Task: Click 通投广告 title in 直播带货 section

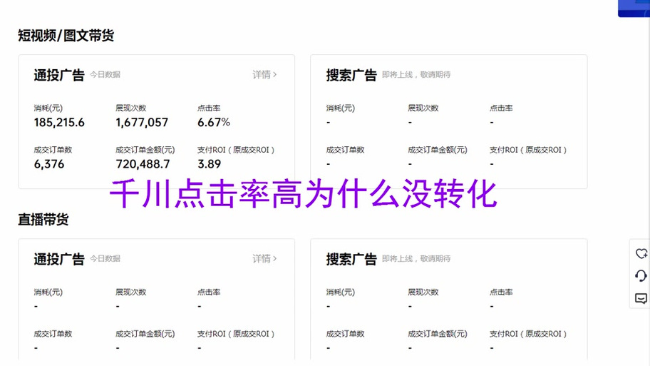Action: pos(59,259)
